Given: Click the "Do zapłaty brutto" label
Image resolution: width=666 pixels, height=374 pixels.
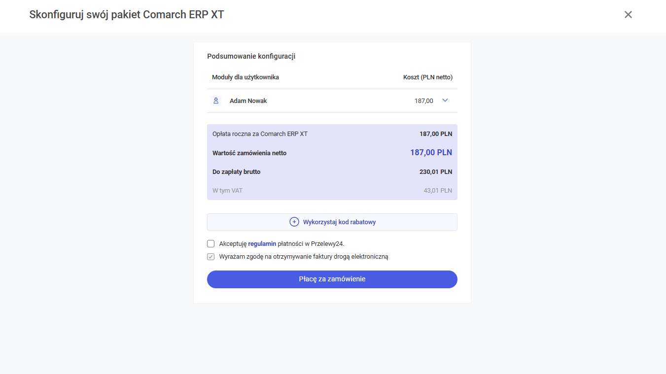Looking at the screenshot, I should coord(236,172).
